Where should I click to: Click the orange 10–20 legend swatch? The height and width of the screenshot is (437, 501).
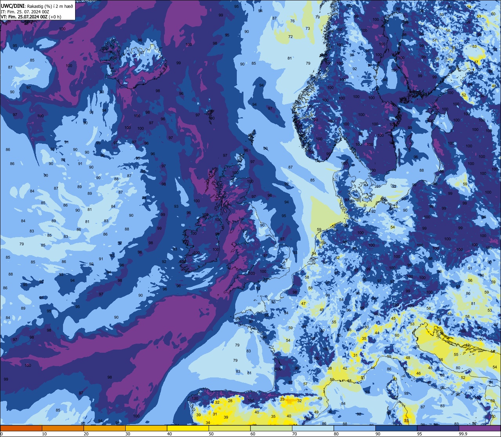[63, 428]
